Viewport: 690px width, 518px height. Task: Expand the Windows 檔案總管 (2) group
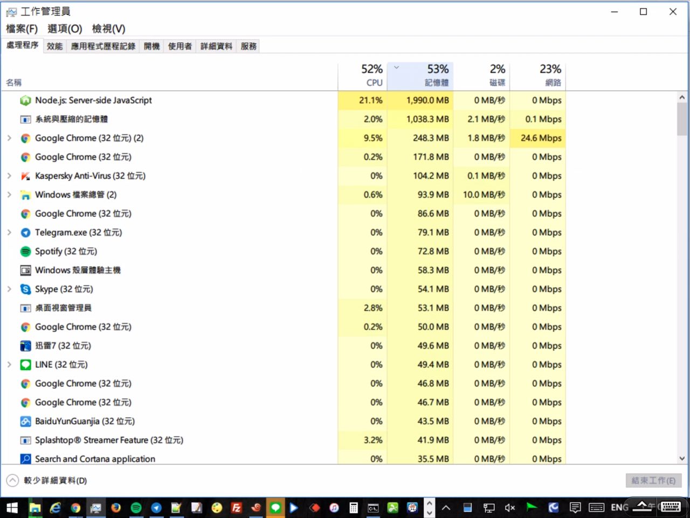tap(9, 195)
